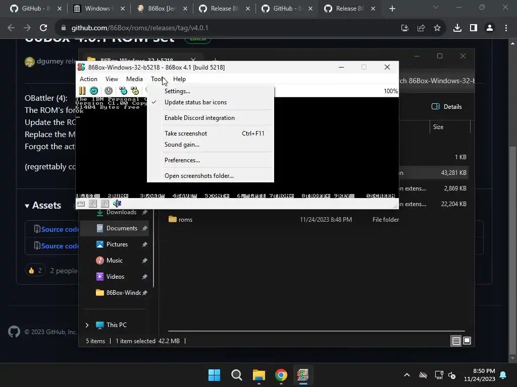The image size is (517, 387).
Task: Toggle Update status bar icons option
Action: point(211,102)
